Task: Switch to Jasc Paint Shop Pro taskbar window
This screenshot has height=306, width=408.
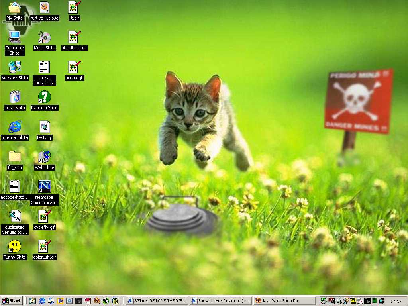Action: 283,301
